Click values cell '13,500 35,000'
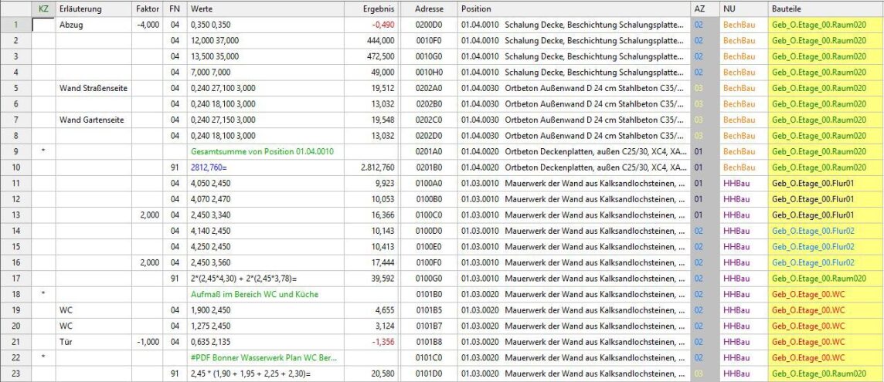Screen dimensions: 884x382 266,56
